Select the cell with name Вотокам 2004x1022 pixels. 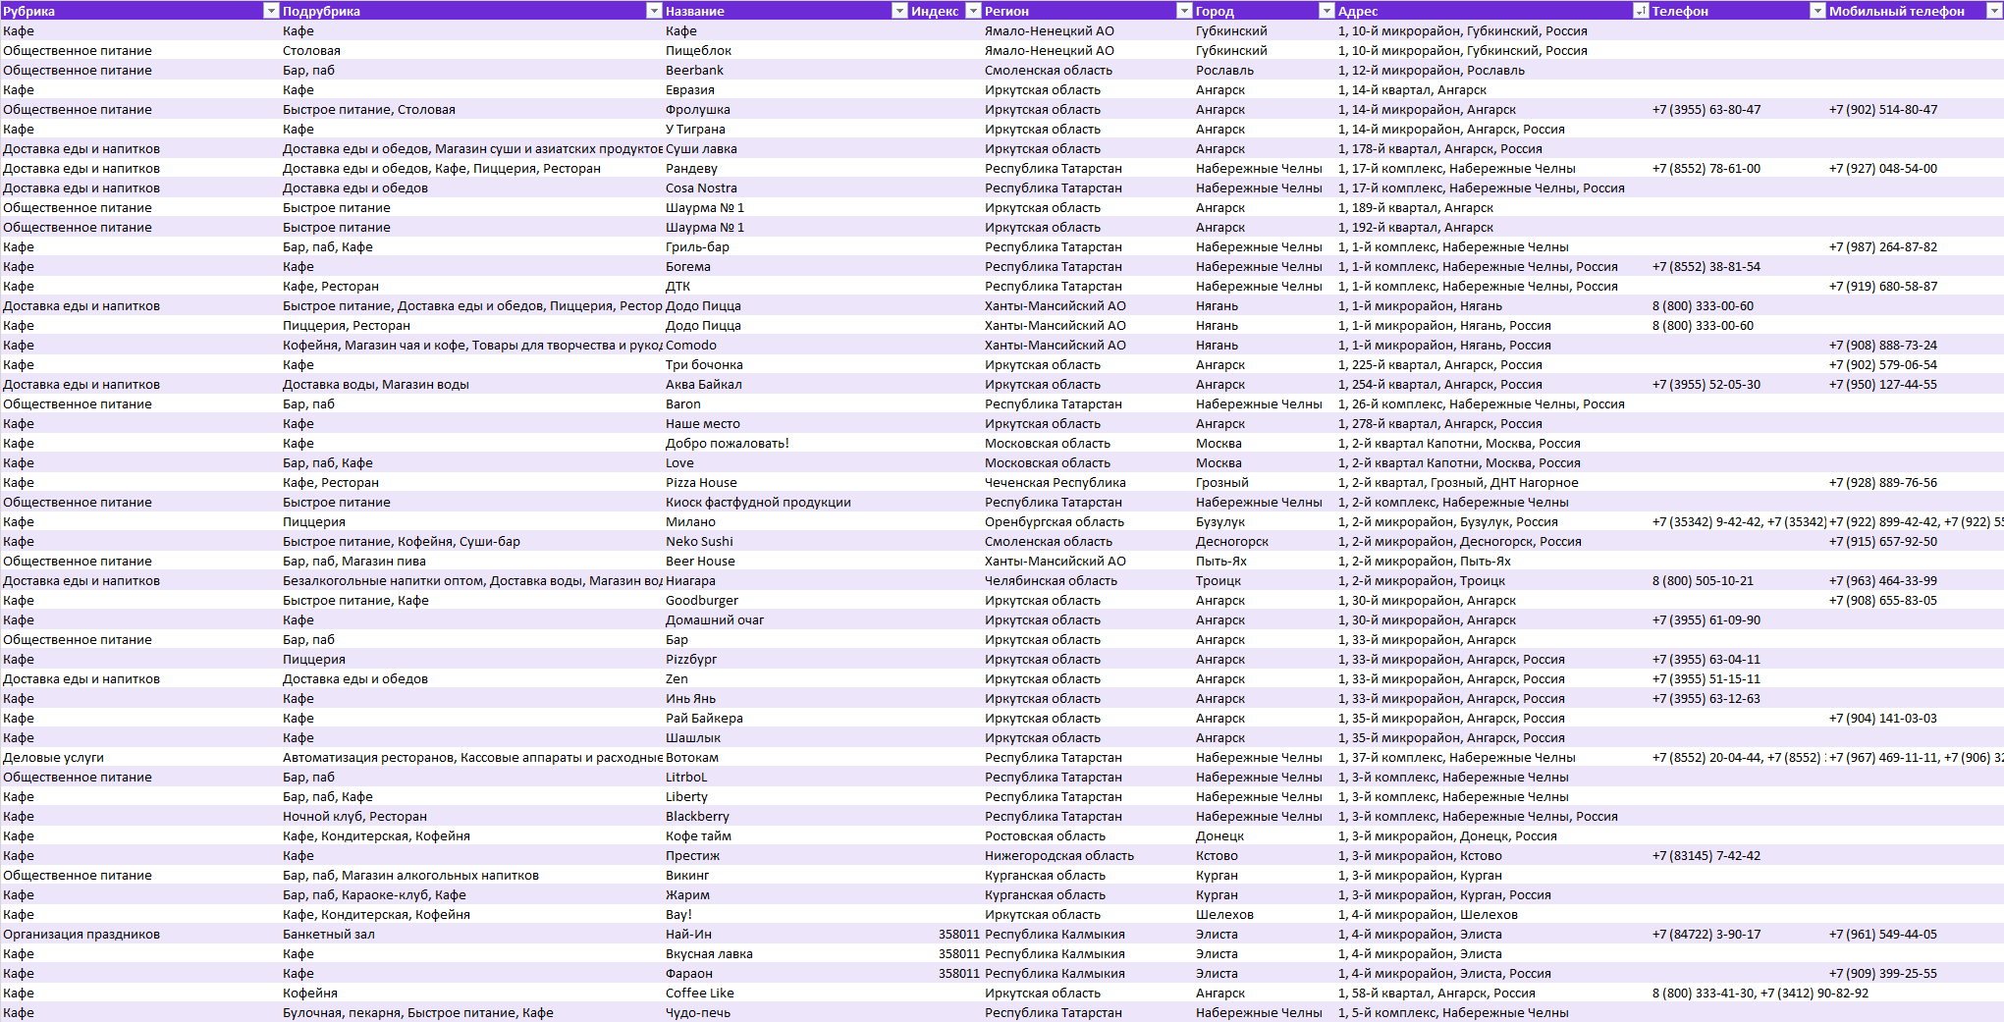785,757
